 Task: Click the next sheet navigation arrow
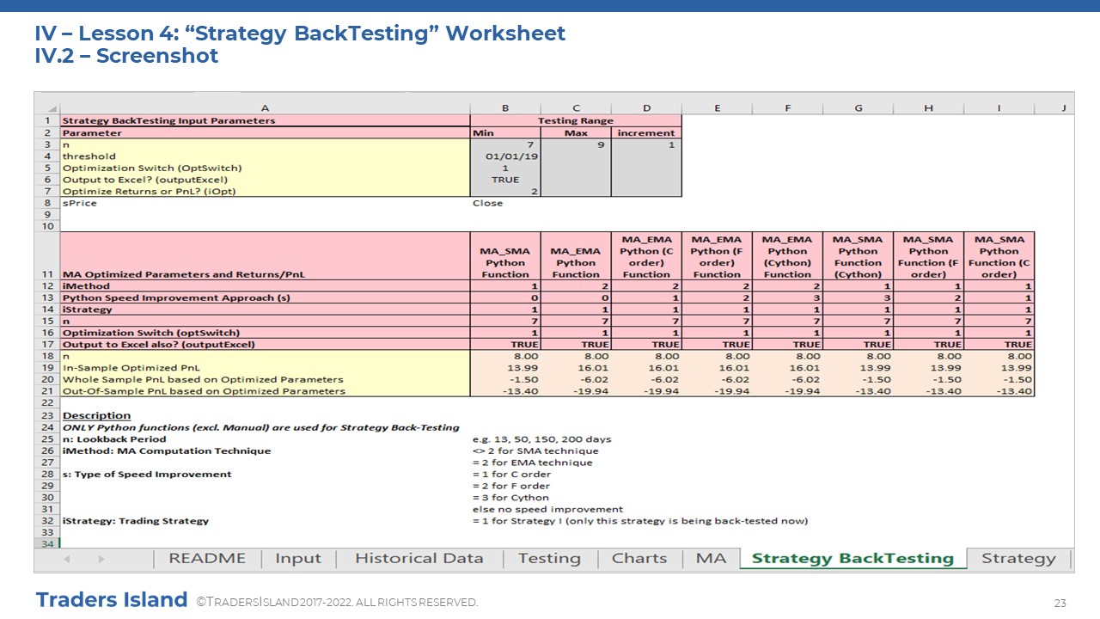point(101,559)
